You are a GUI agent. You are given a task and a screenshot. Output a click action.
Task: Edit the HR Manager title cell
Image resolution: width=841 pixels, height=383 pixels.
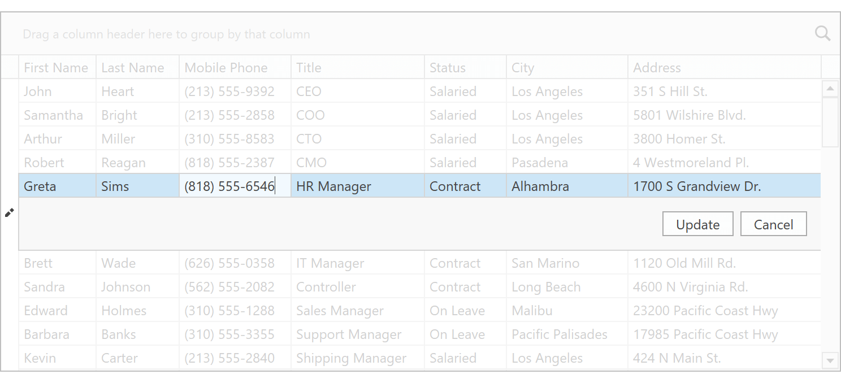[333, 186]
